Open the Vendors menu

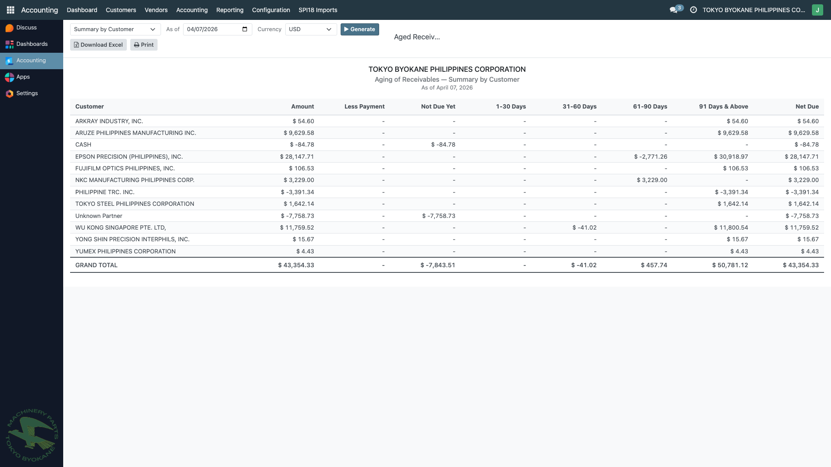click(156, 10)
